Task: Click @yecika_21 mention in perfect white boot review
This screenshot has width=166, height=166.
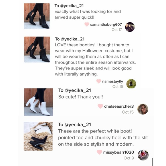Action: click(x=78, y=125)
